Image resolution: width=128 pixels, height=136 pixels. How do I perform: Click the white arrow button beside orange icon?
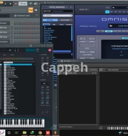tap(36, 10)
